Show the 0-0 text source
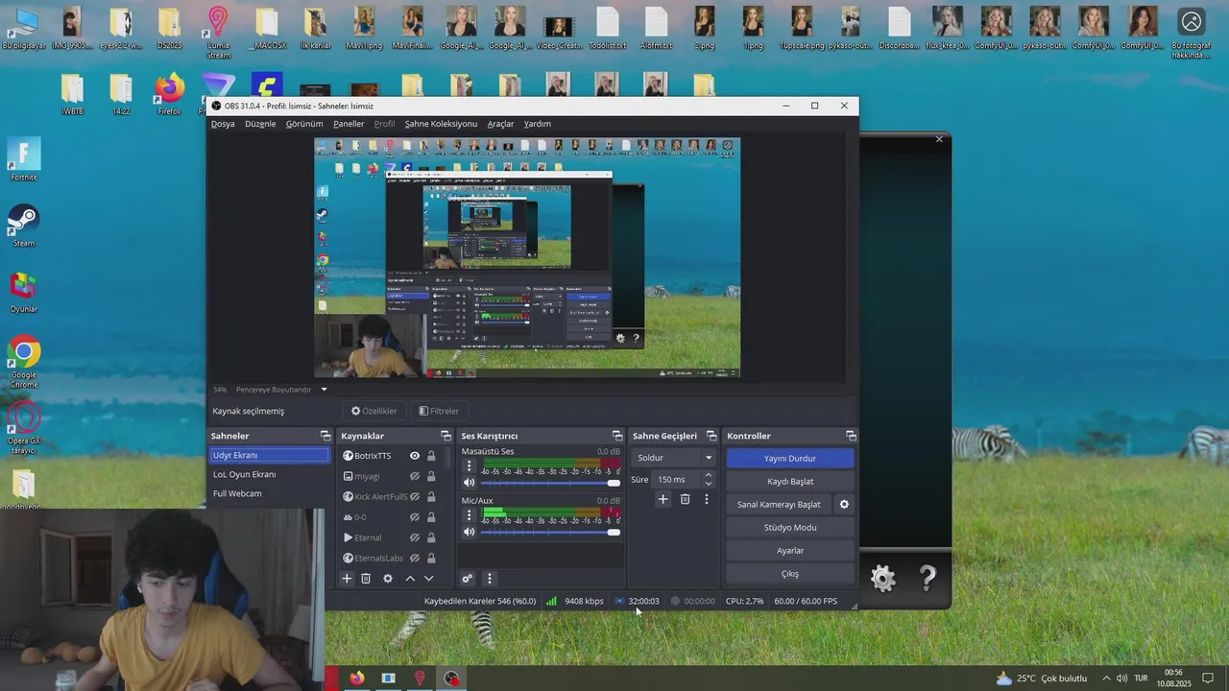This screenshot has width=1229, height=691. (x=415, y=517)
